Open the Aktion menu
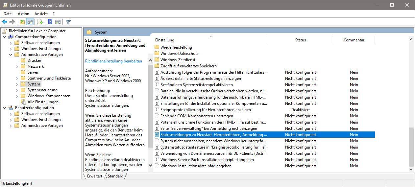415x187 pixels. pyautogui.click(x=23, y=14)
